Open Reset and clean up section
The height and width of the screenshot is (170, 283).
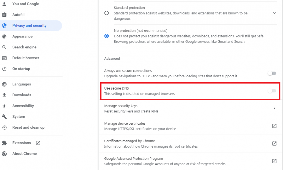[x=28, y=127]
